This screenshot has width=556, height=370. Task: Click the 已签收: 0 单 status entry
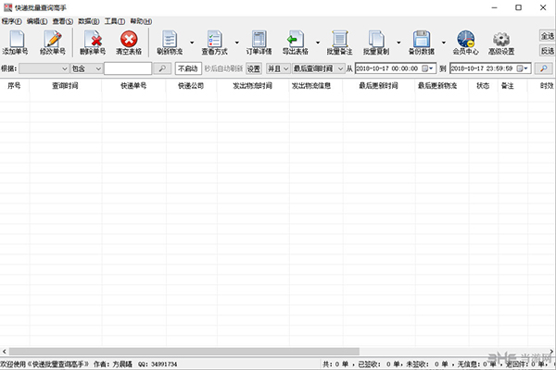click(379, 364)
